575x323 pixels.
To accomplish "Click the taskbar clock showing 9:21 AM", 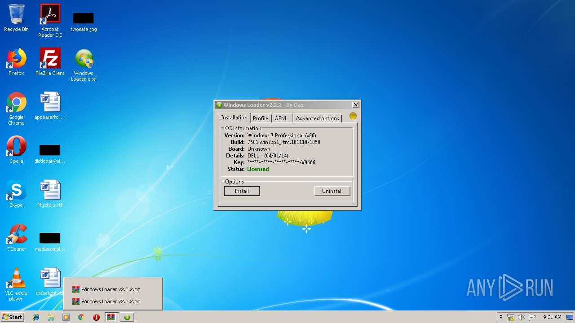I will (552, 317).
